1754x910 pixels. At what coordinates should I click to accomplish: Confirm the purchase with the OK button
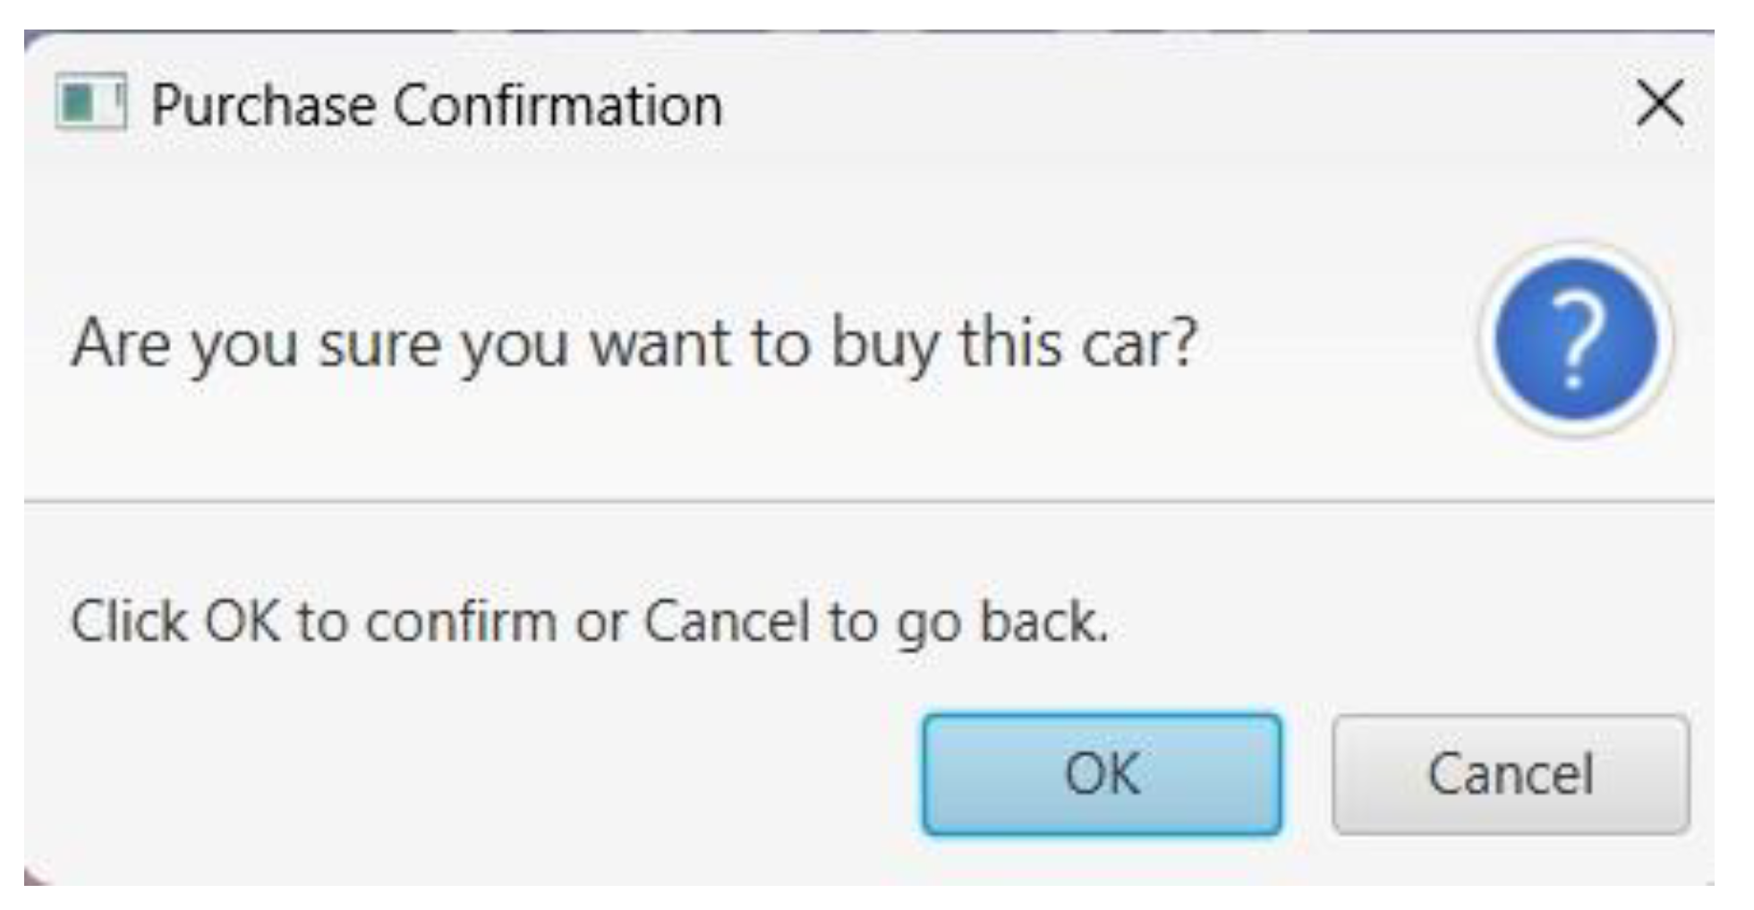click(x=1102, y=774)
